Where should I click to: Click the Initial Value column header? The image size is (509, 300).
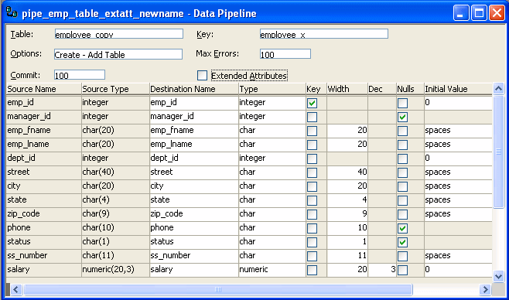click(458, 89)
